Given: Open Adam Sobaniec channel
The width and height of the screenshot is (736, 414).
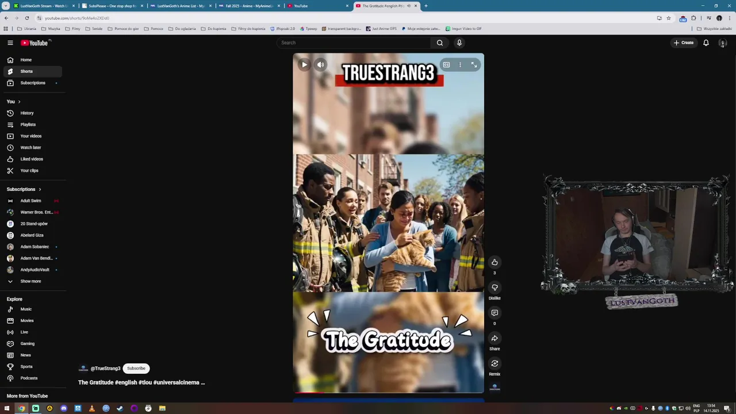Looking at the screenshot, I should point(32,247).
